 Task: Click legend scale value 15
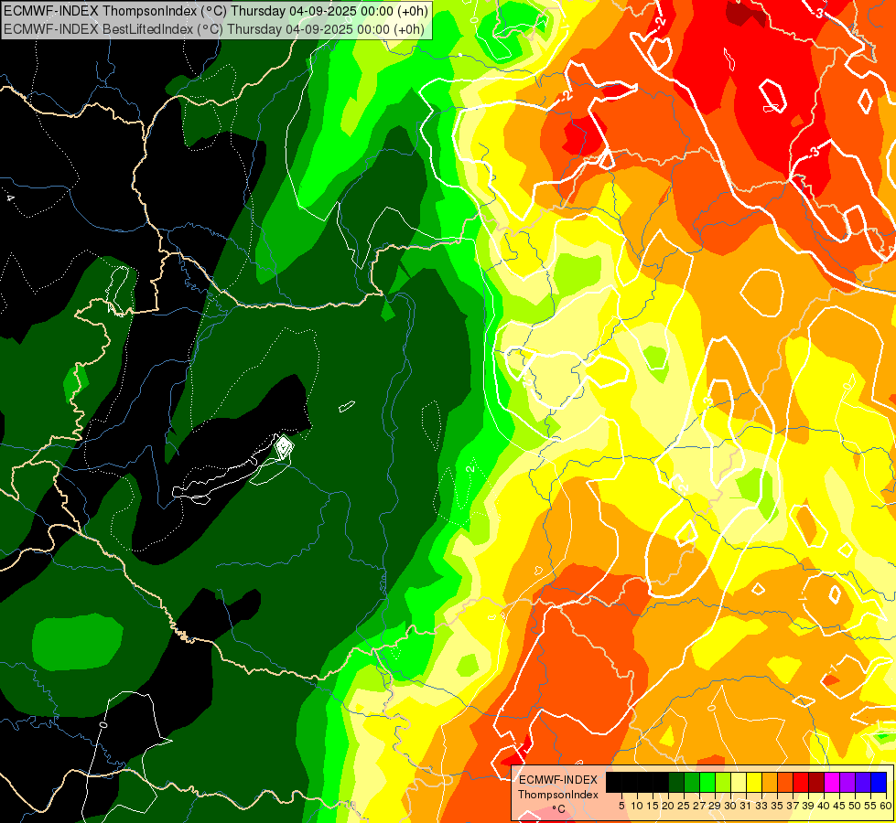click(653, 806)
